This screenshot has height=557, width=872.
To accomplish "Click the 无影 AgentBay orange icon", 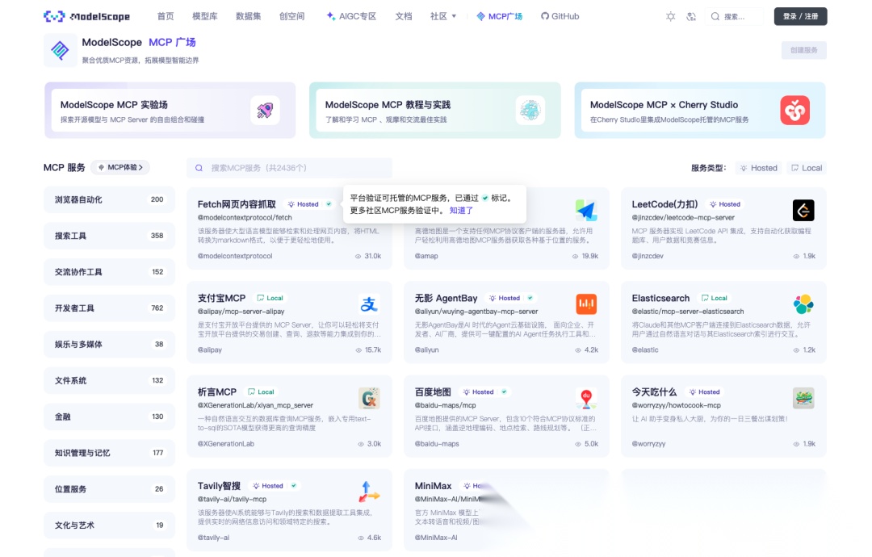I will (586, 304).
